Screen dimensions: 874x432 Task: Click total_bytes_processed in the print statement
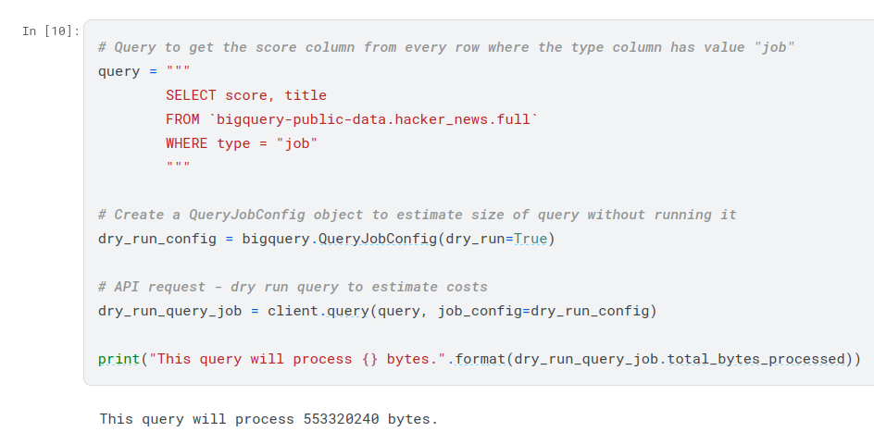[756, 359]
